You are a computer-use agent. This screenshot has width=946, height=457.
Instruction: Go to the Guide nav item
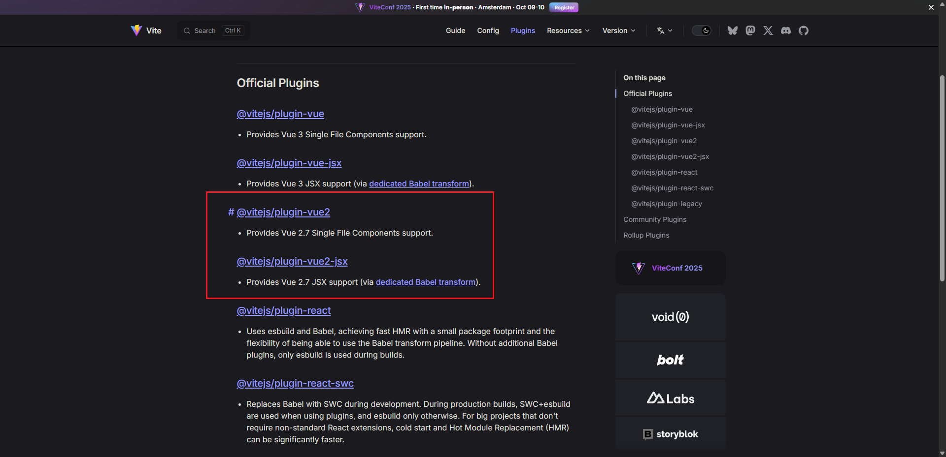[455, 30]
